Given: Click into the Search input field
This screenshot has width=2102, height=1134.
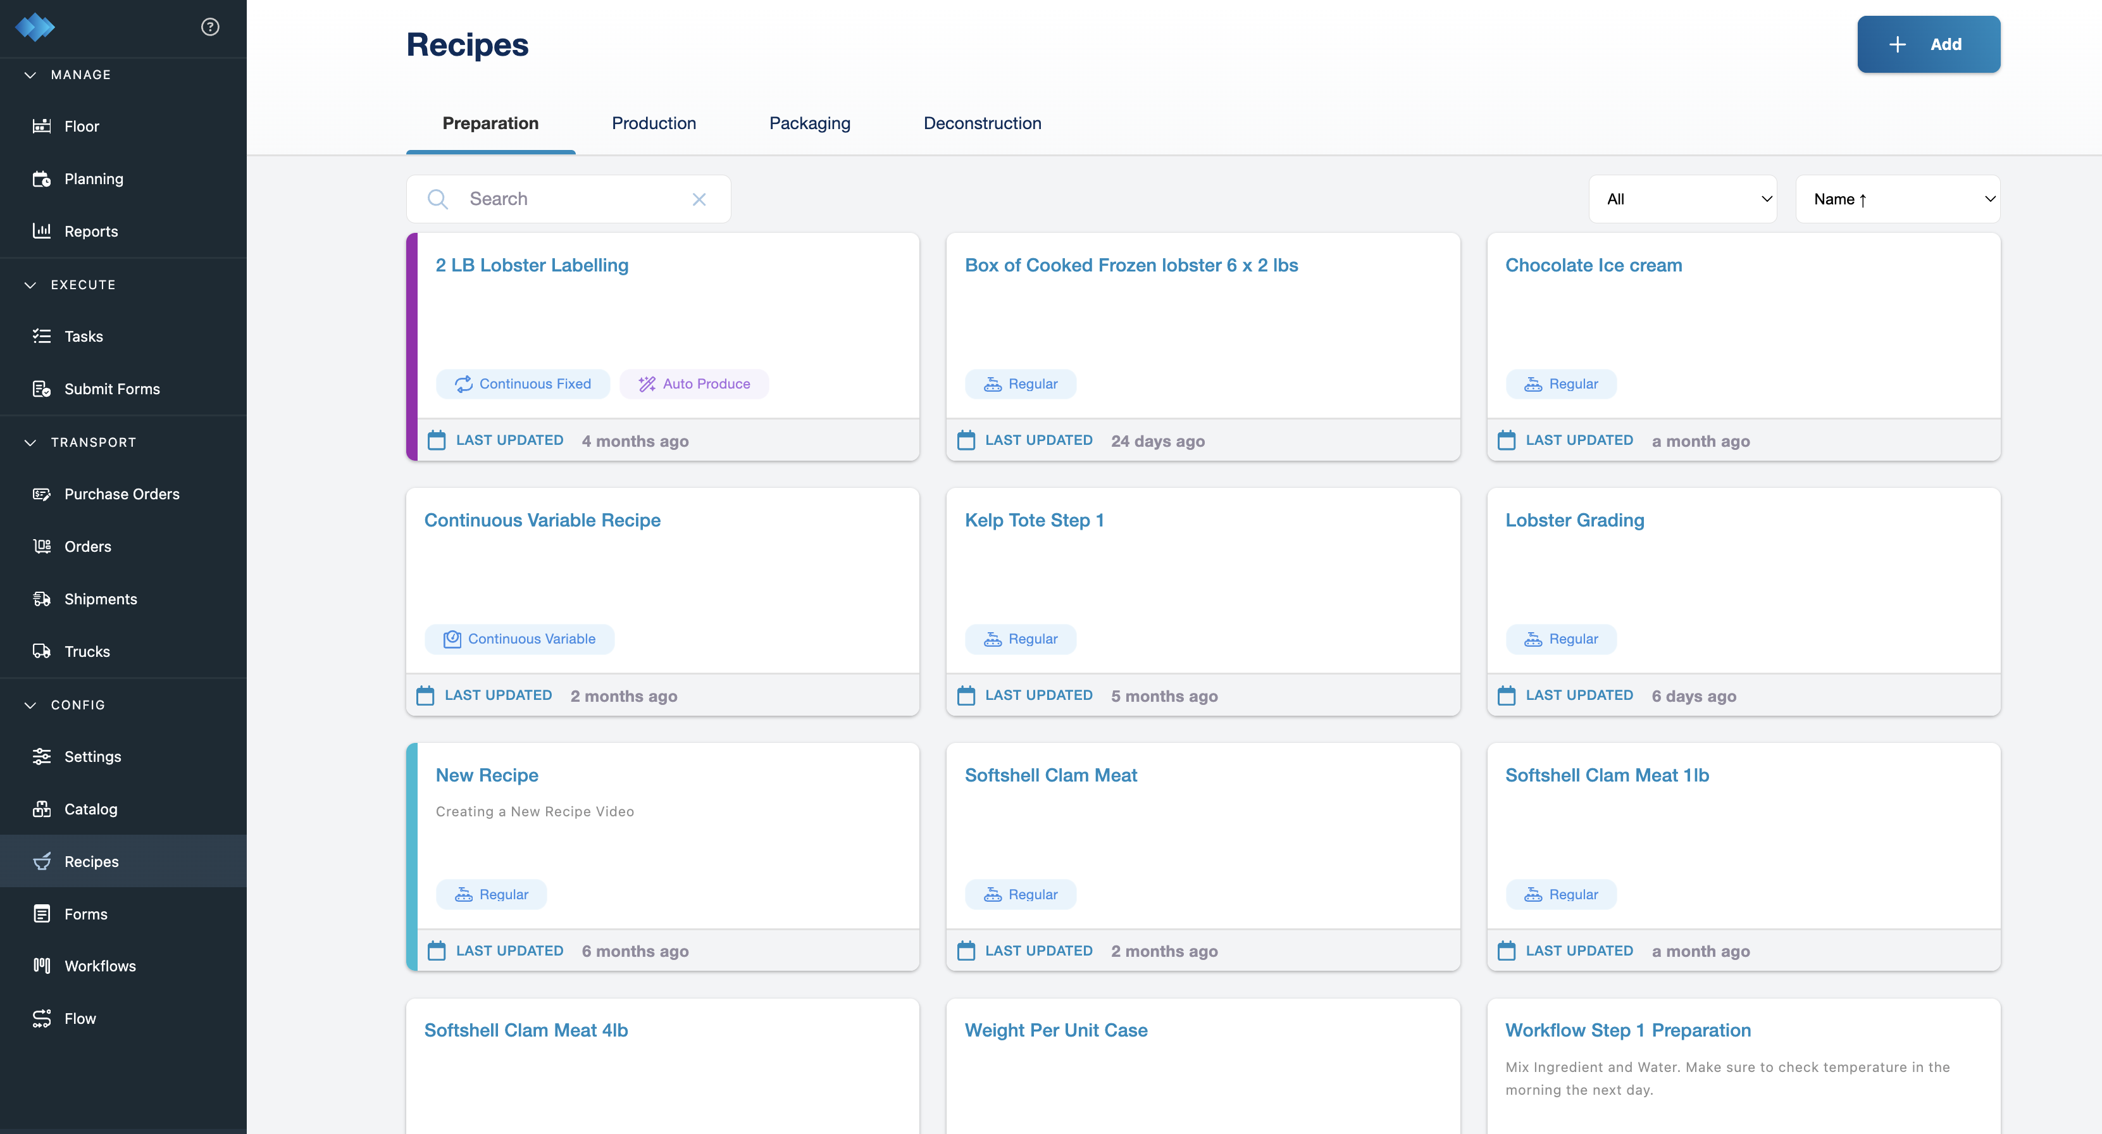Looking at the screenshot, I should point(571,199).
